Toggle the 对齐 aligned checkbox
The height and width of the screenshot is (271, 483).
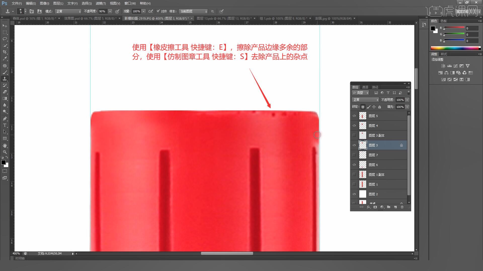158,11
